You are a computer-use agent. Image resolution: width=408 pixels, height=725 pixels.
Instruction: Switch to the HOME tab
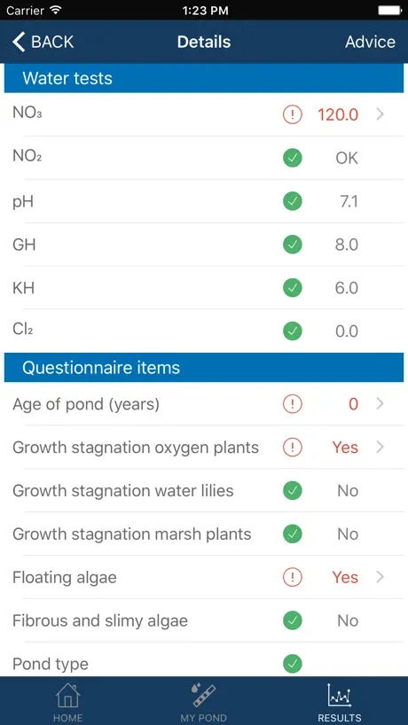pos(68,701)
